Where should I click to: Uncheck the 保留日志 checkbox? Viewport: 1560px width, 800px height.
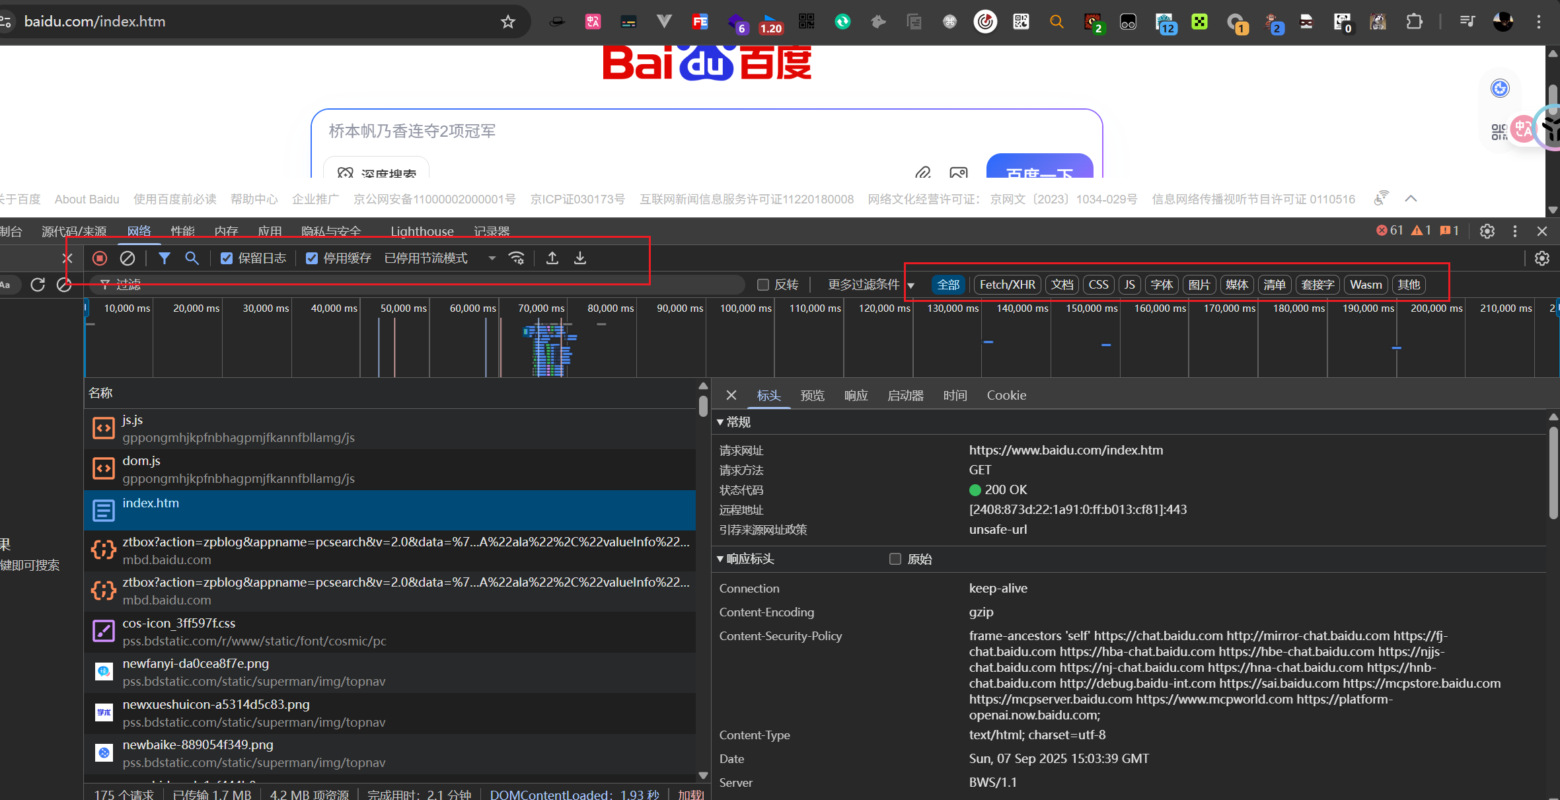[x=227, y=258]
